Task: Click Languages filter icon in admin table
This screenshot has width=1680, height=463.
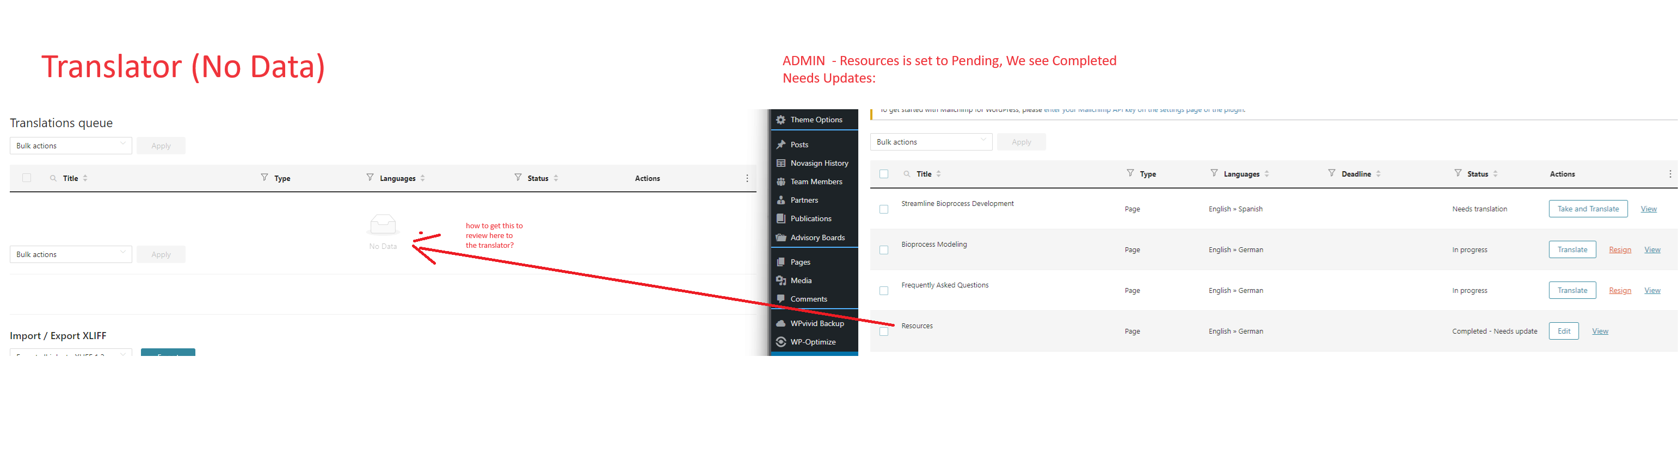Action: point(1214,173)
